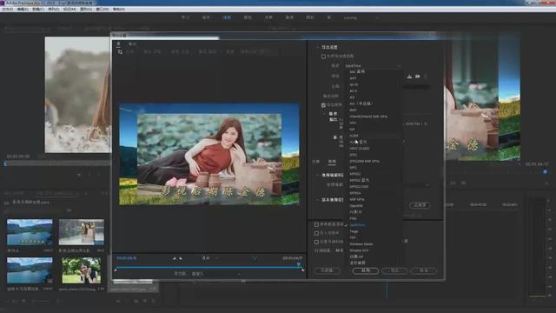Choose MP3 from the format list
The width and height of the screenshot is (556, 313).
click(x=354, y=168)
